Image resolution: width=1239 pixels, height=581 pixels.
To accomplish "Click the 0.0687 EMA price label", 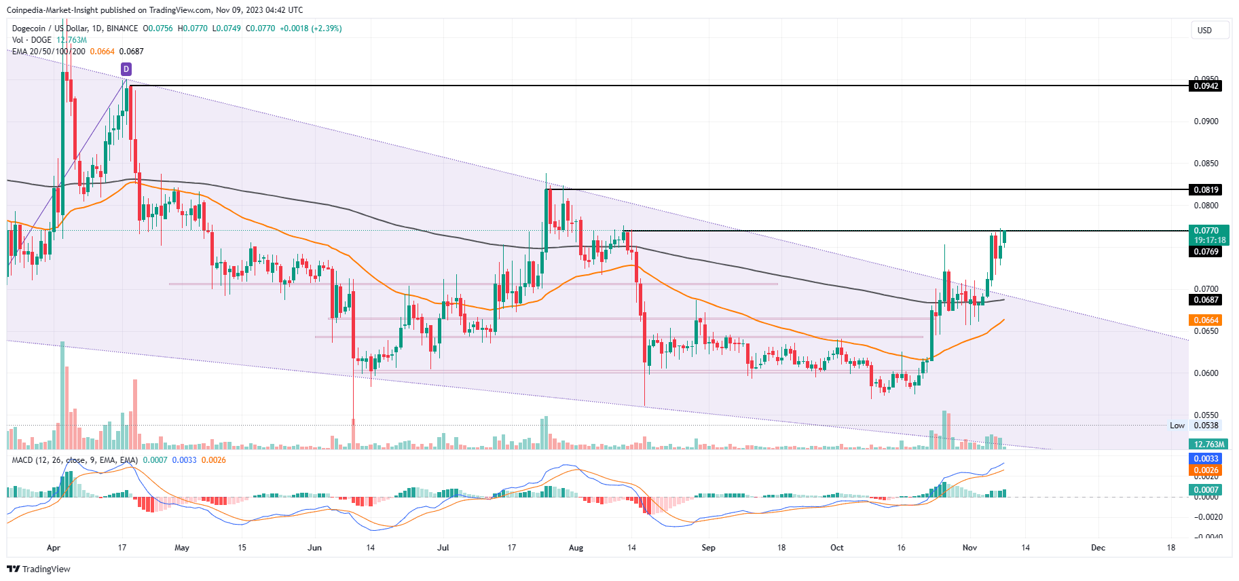I will 1206,300.
